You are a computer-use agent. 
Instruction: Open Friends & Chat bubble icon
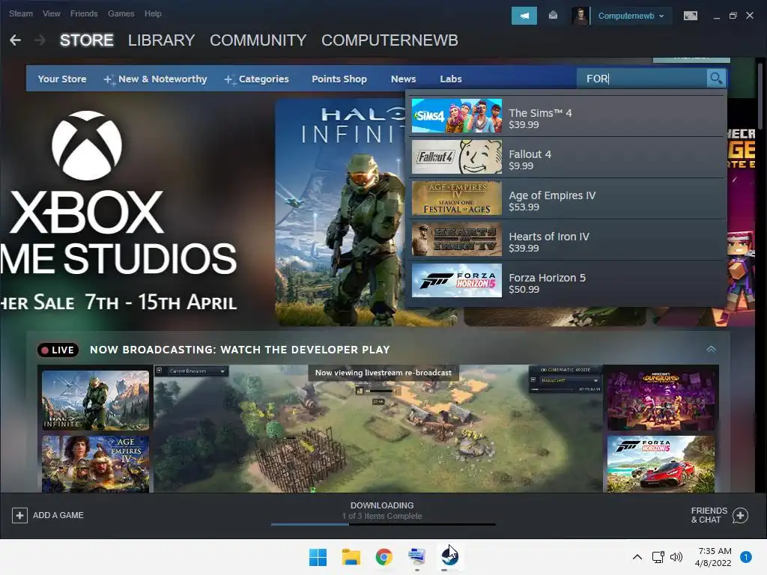coord(740,515)
